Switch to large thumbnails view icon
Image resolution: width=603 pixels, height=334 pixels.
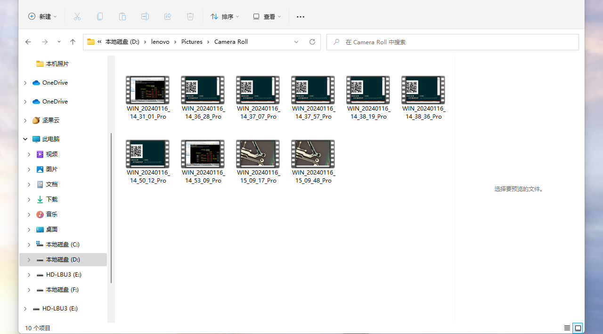click(x=578, y=328)
